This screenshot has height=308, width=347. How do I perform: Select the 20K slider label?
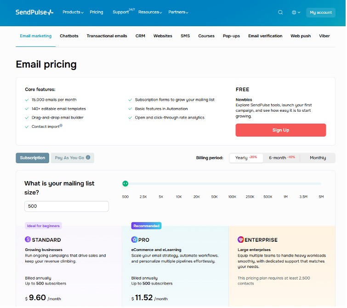(x=197, y=197)
